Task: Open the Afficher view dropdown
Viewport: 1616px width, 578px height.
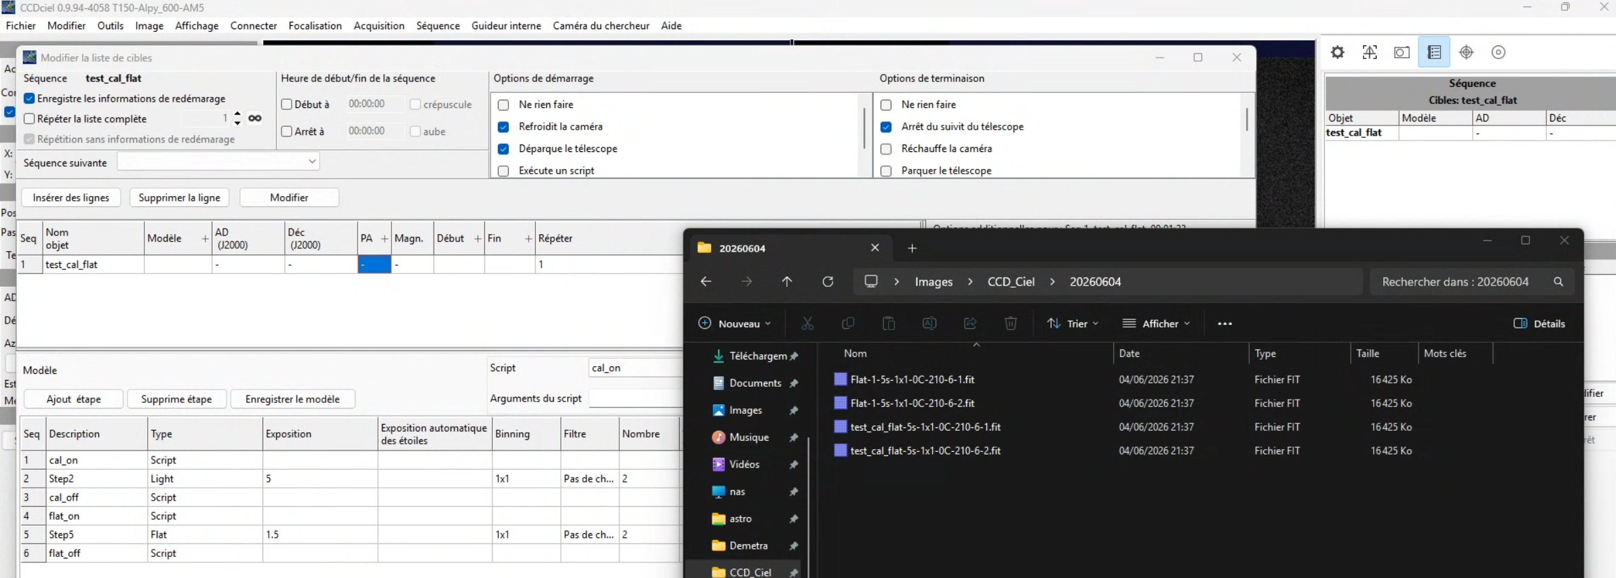Action: (1156, 324)
